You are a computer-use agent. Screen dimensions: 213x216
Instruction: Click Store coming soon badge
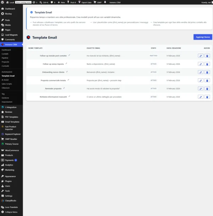coord(23,2)
